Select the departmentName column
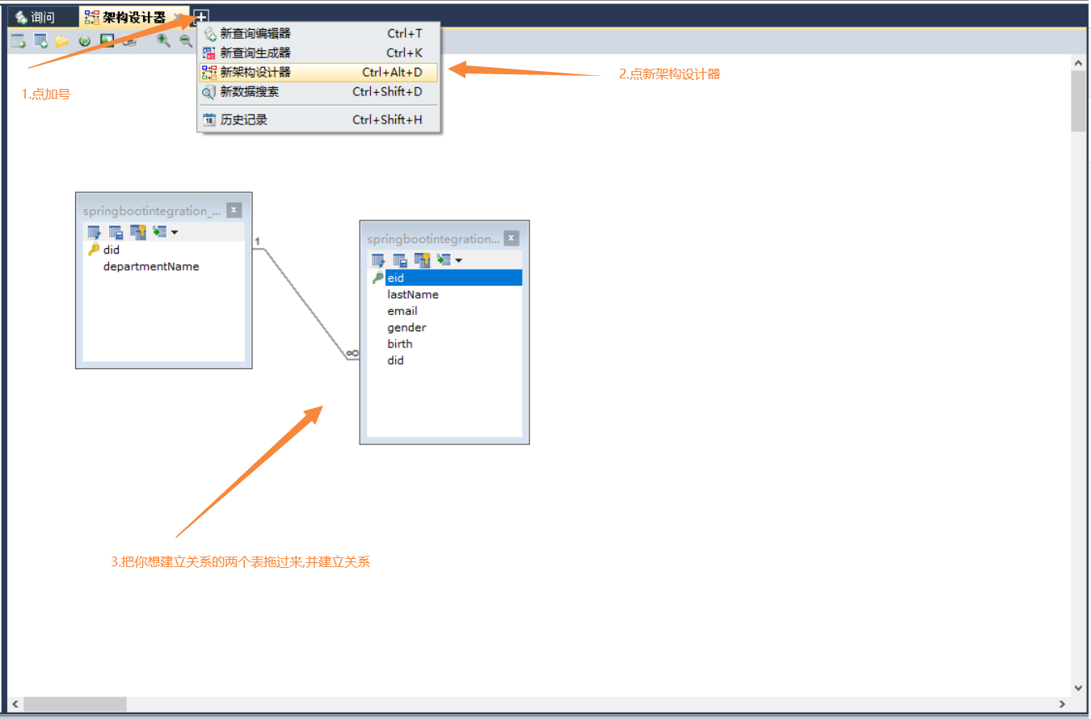Viewport: 1091px width, 719px height. (151, 267)
